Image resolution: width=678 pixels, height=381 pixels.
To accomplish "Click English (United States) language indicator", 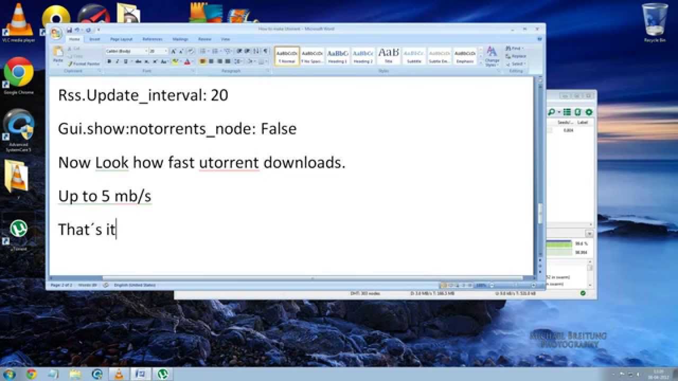I will pos(135,285).
